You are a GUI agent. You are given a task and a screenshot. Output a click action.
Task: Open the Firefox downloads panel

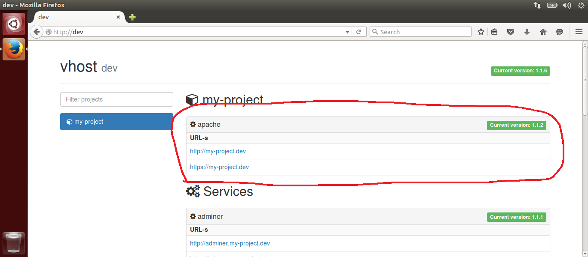point(527,32)
